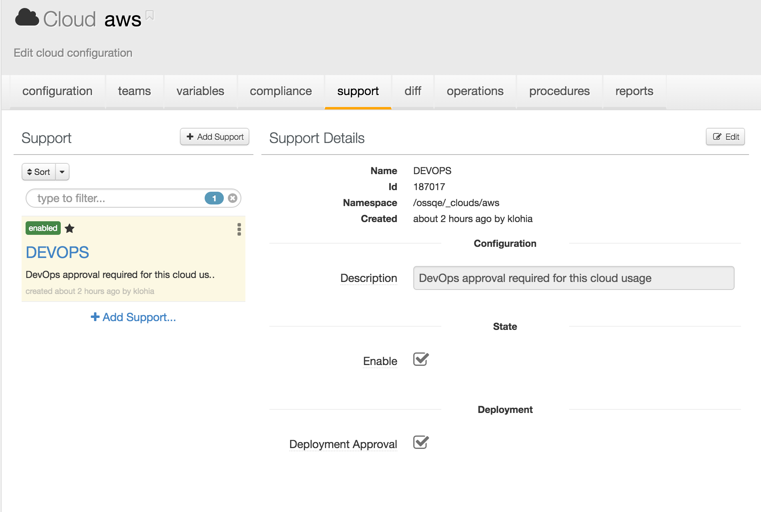Switch to the compliance tab
The width and height of the screenshot is (761, 512).
[281, 91]
